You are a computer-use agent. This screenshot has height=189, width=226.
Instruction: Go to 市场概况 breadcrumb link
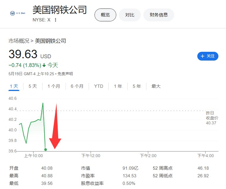click(x=19, y=41)
